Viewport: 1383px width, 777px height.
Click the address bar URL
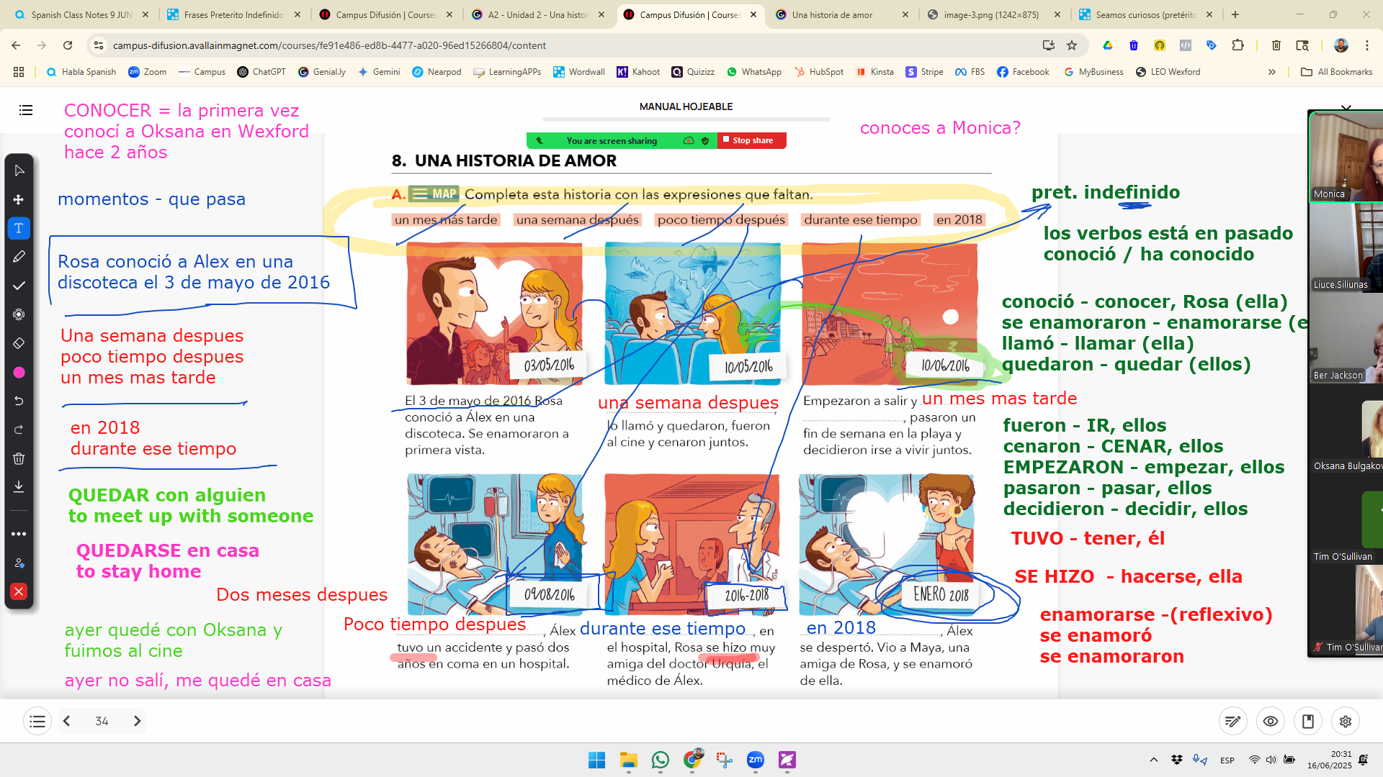[329, 45]
